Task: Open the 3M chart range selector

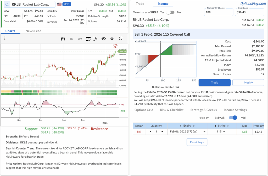Action: (80, 39)
